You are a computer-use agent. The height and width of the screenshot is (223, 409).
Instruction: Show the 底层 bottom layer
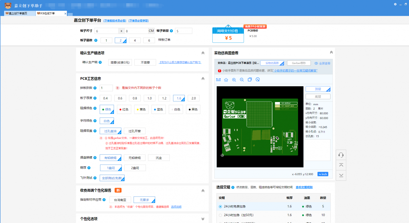pyautogui.click(x=318, y=97)
